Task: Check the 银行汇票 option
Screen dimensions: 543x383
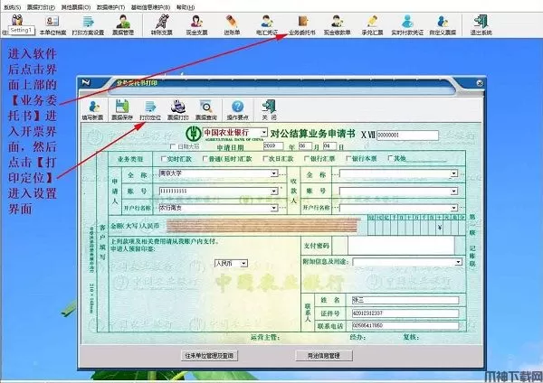Action: click(307, 159)
